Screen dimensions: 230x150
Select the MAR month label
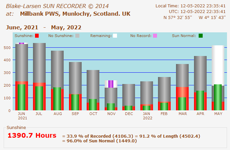183,114
